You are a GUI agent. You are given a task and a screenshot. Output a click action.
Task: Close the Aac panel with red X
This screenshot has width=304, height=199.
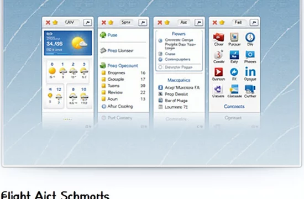[x=160, y=23]
